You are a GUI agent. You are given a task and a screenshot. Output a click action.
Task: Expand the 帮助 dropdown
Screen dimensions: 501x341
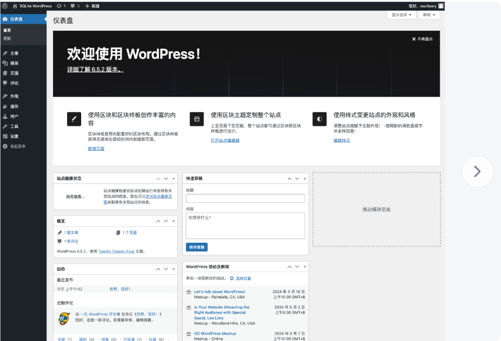point(429,15)
